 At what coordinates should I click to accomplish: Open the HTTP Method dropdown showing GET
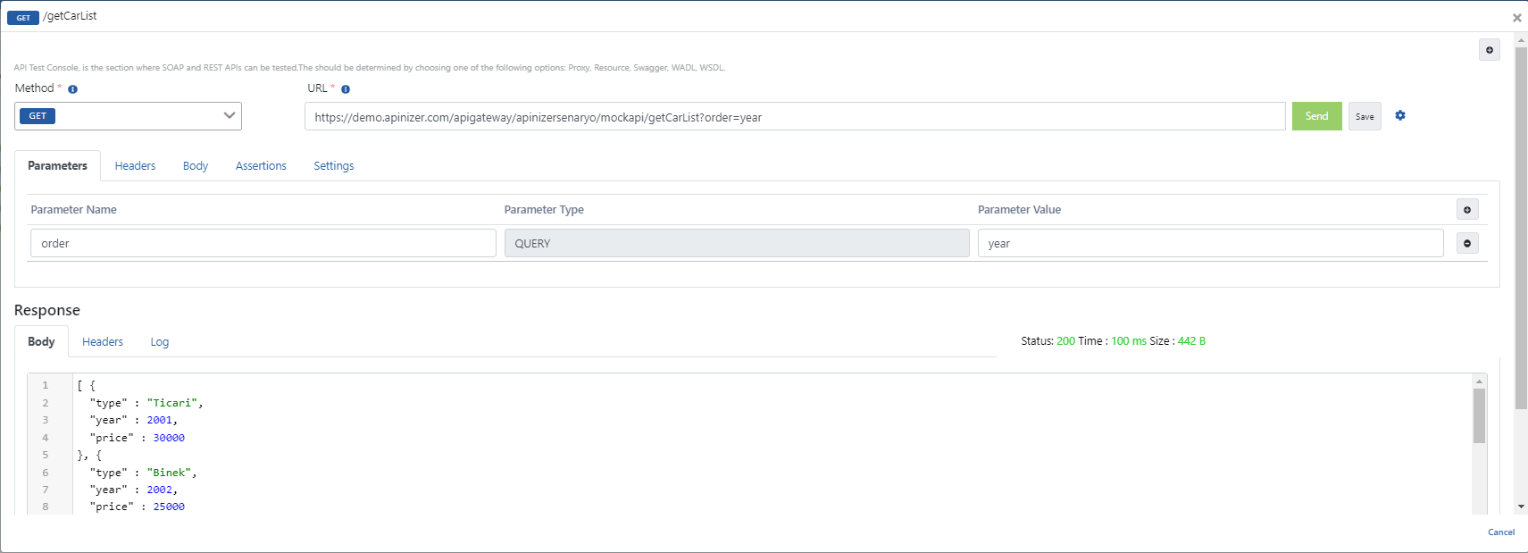128,116
